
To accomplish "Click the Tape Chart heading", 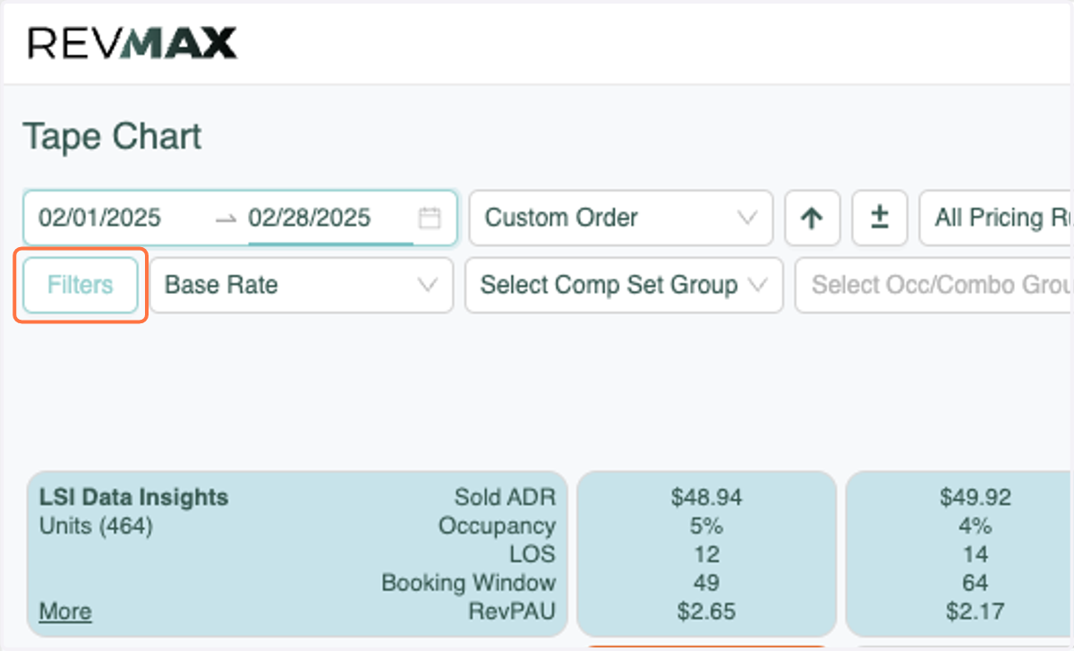I will click(x=112, y=137).
